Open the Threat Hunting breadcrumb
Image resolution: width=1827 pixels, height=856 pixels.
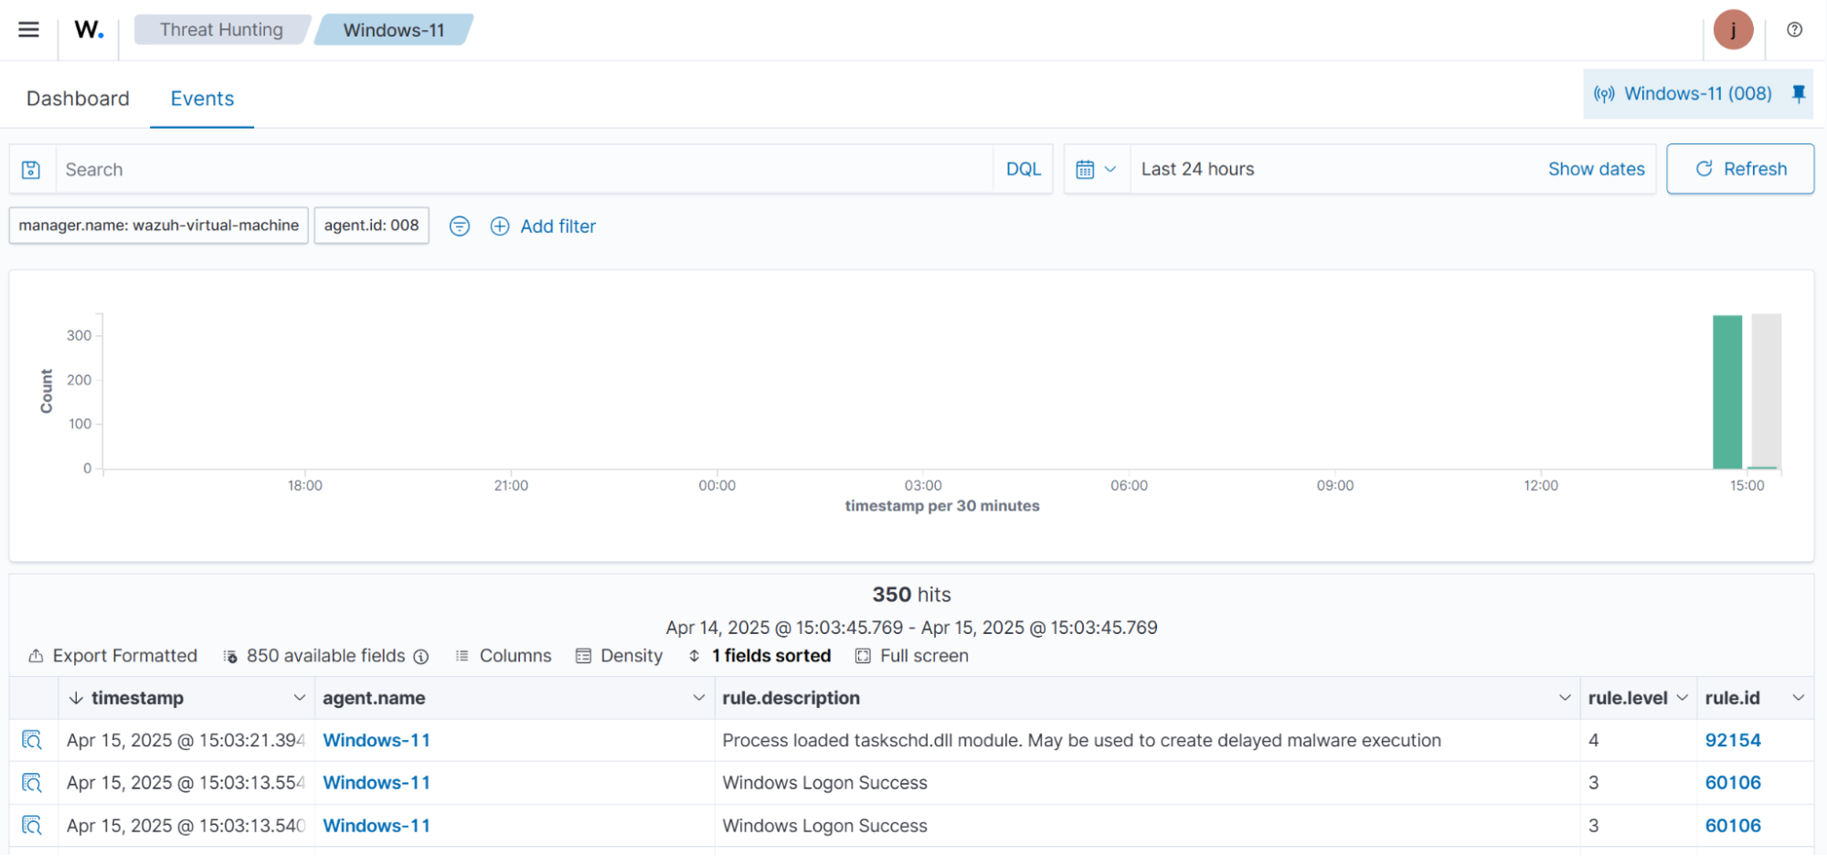pos(221,29)
